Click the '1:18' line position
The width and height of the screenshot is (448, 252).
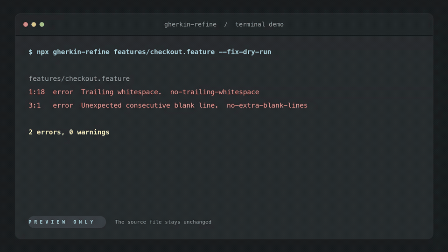point(36,92)
